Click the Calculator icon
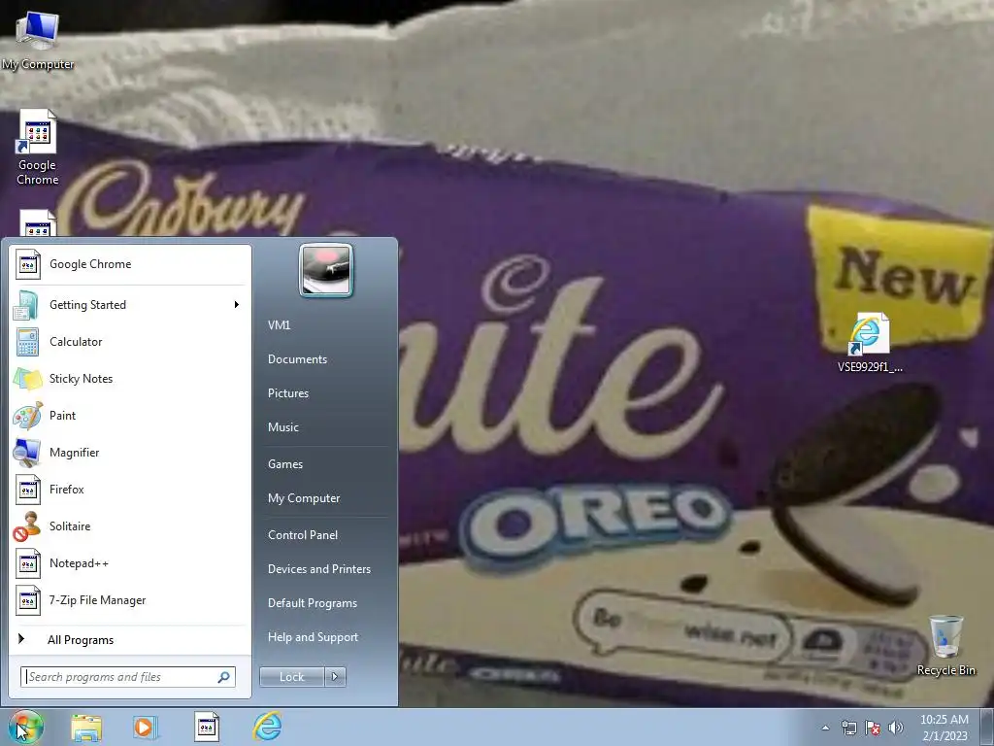Image resolution: width=994 pixels, height=746 pixels. [27, 342]
